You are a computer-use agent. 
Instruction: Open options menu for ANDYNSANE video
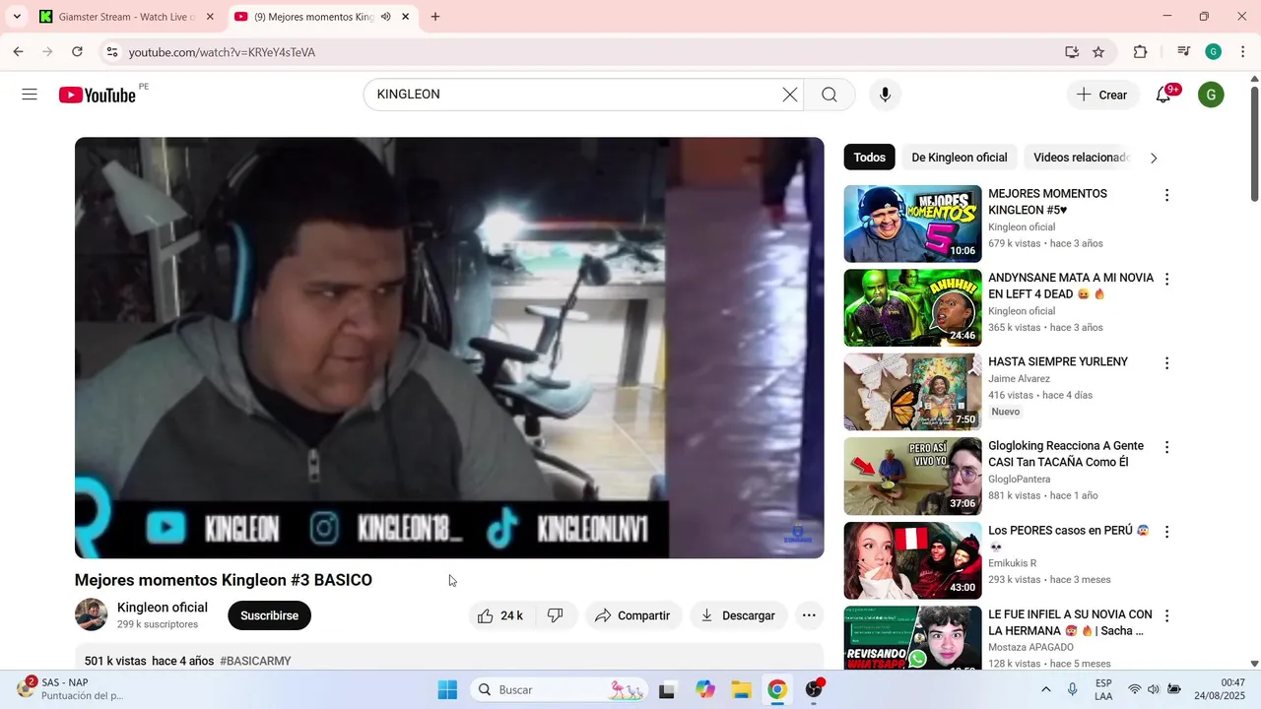coord(1166,280)
